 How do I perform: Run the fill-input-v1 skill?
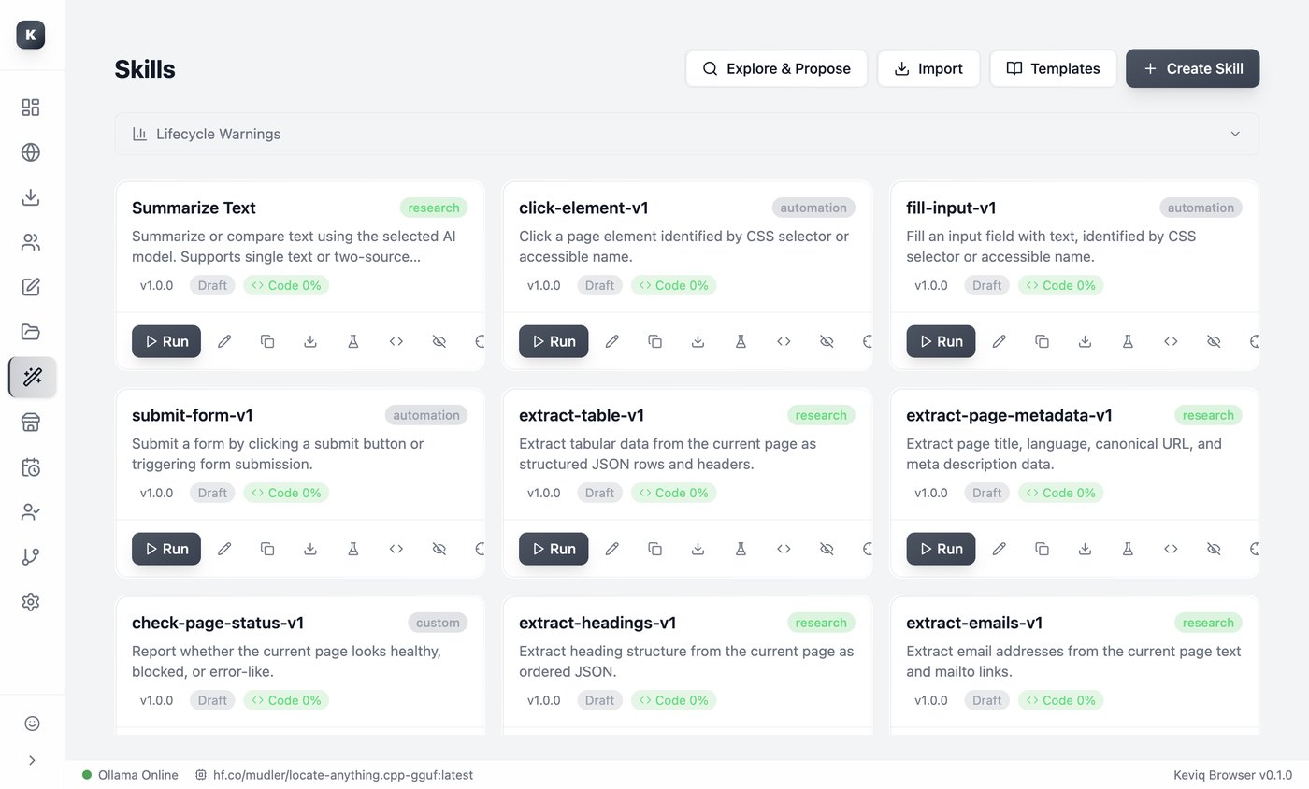pos(941,341)
